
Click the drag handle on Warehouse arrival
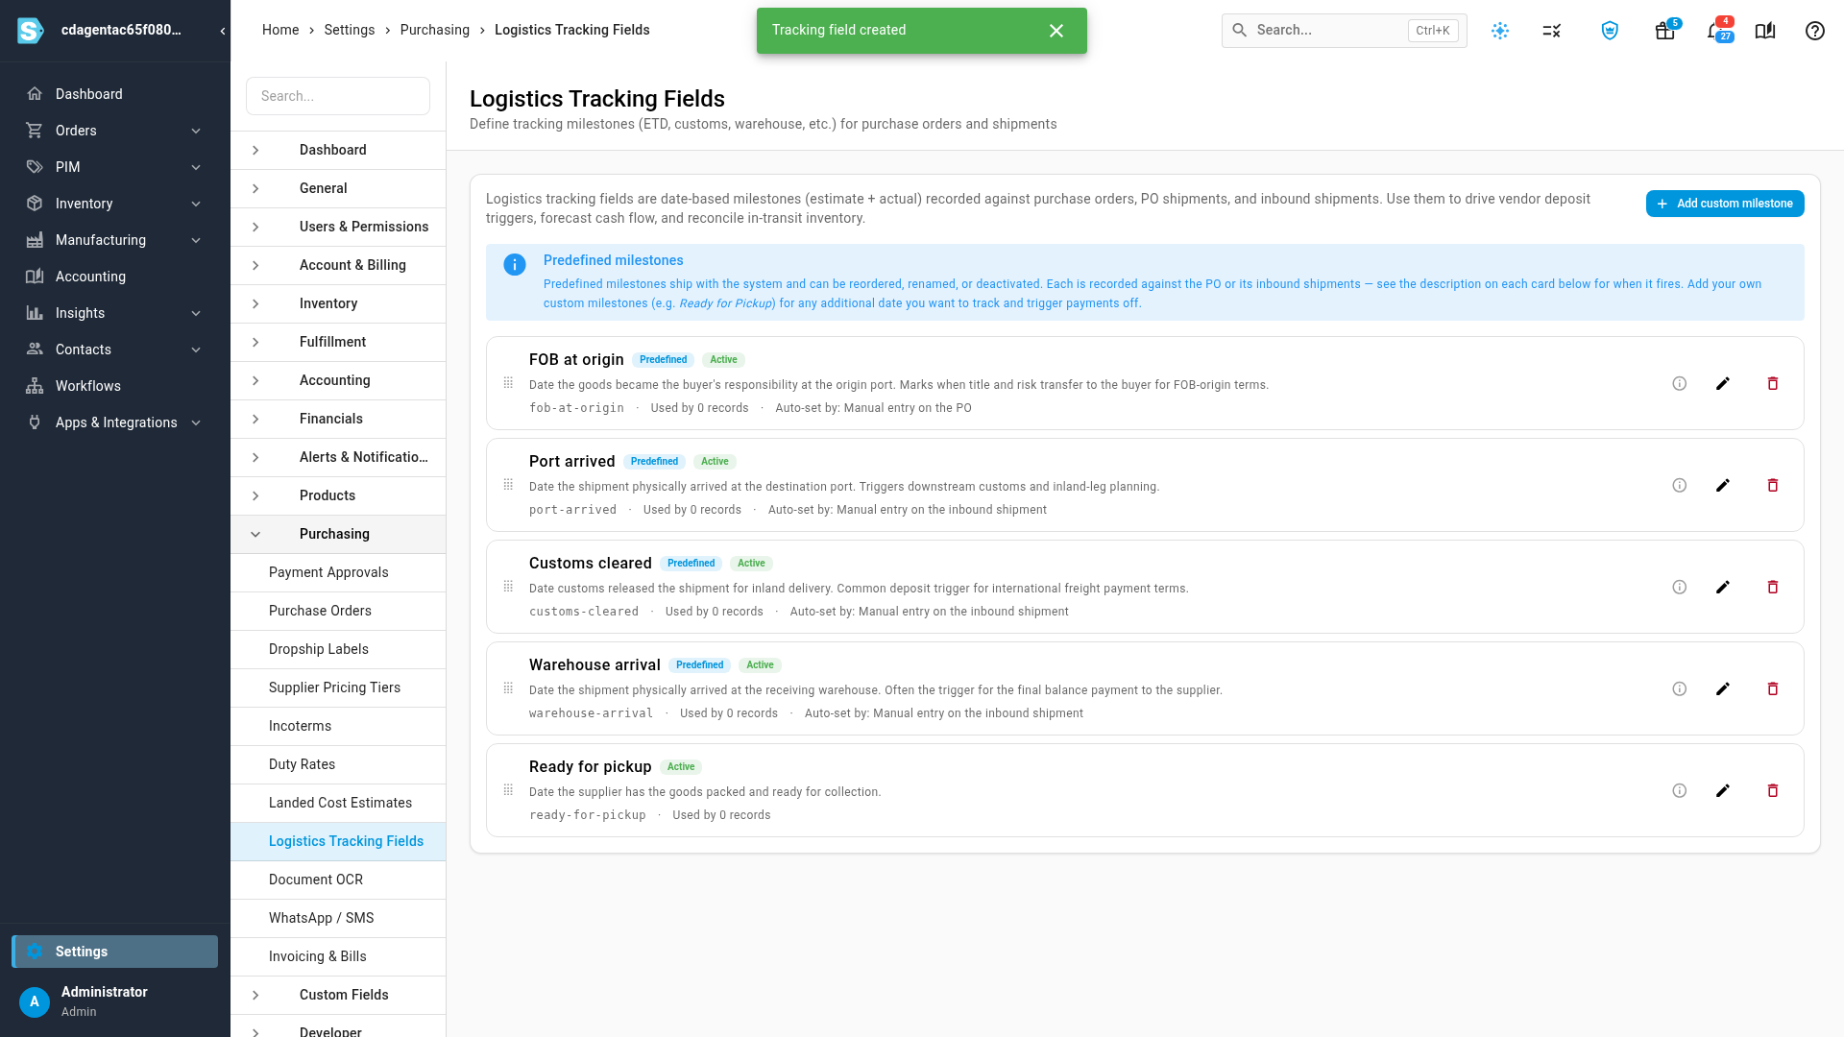(508, 688)
